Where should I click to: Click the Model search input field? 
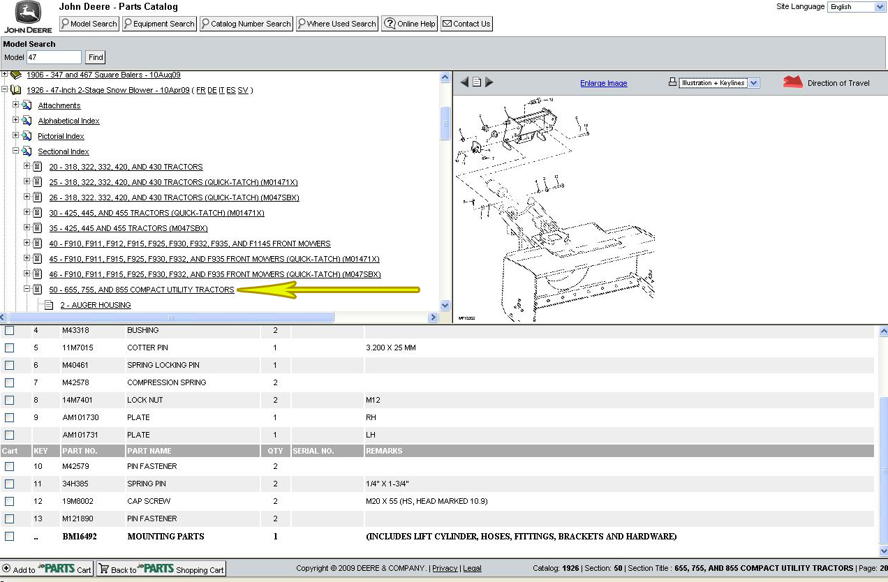click(54, 57)
